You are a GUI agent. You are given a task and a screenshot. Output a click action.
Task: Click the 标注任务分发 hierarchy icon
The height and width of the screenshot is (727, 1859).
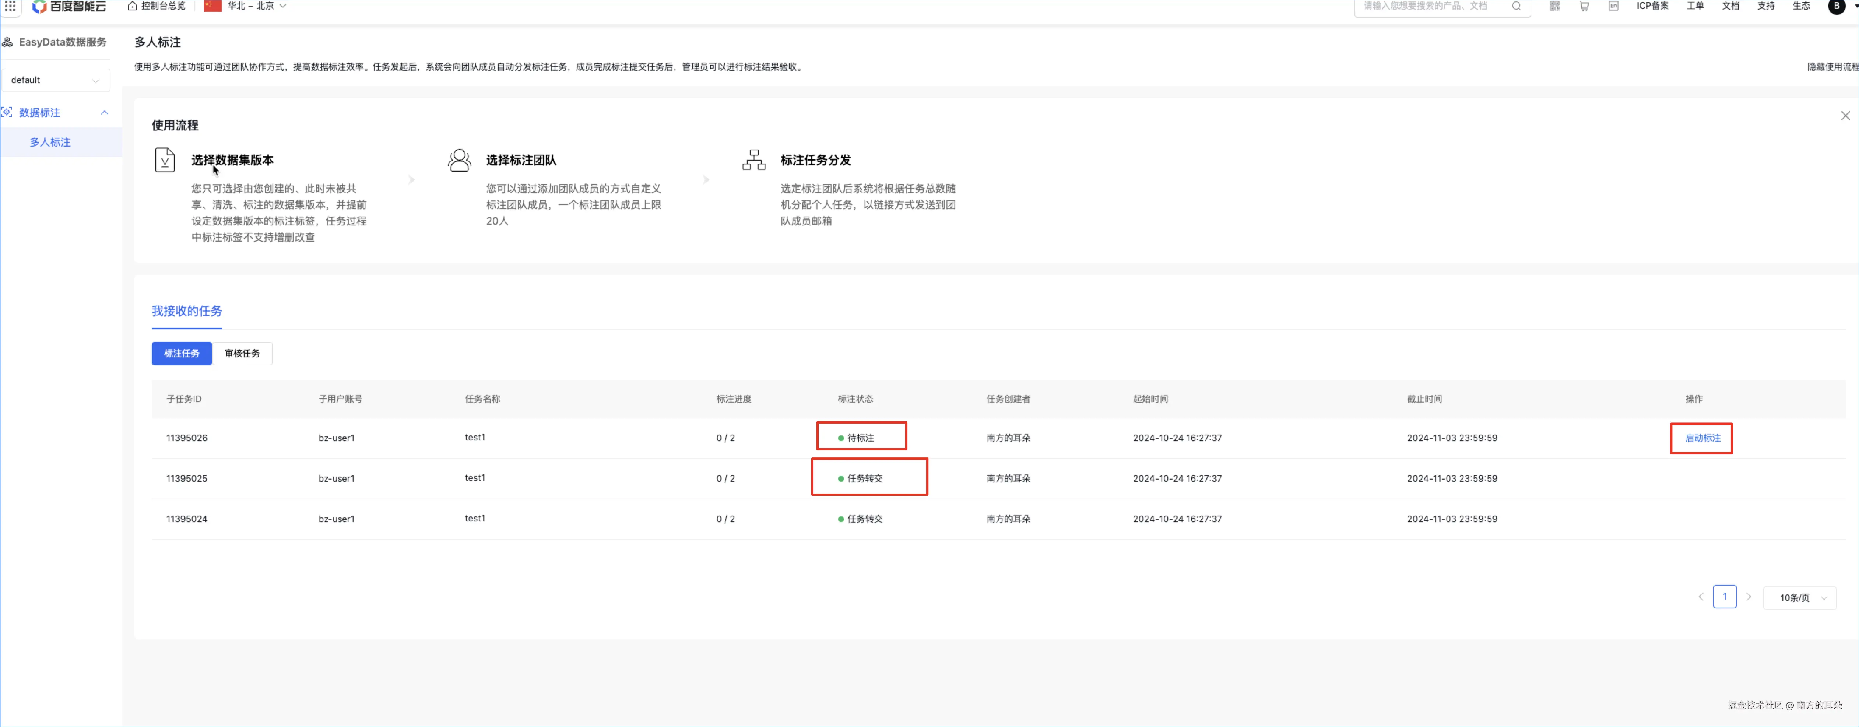point(753,159)
